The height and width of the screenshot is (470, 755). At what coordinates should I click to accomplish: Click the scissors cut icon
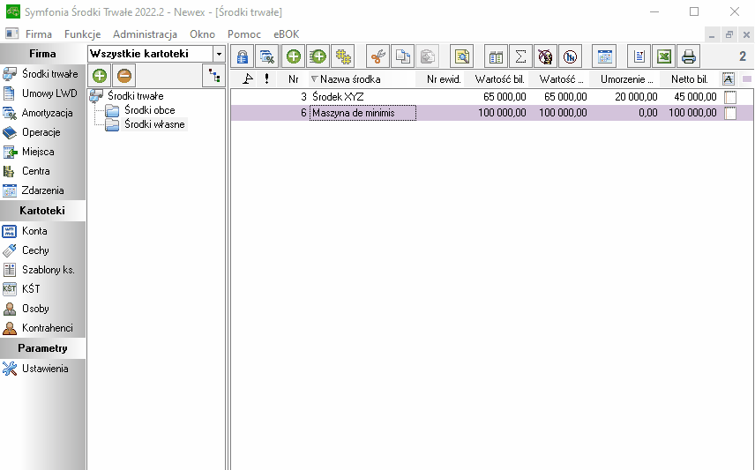pyautogui.click(x=378, y=56)
